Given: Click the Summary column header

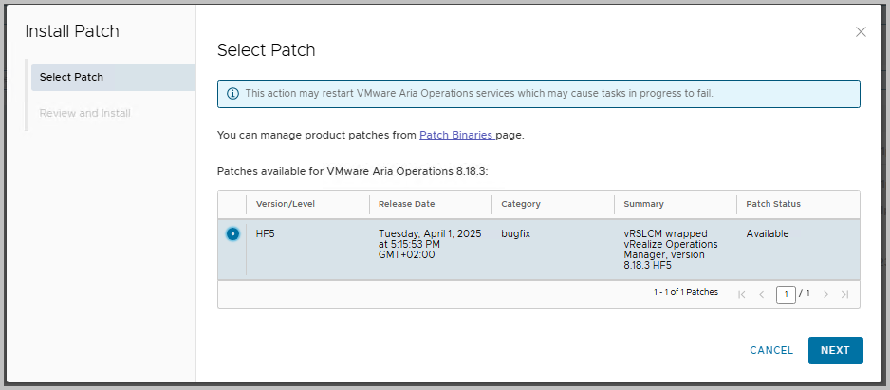Looking at the screenshot, I should click(x=643, y=204).
